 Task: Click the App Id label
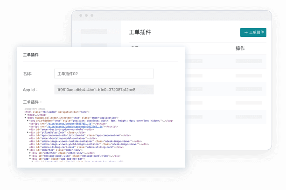coord(30,90)
